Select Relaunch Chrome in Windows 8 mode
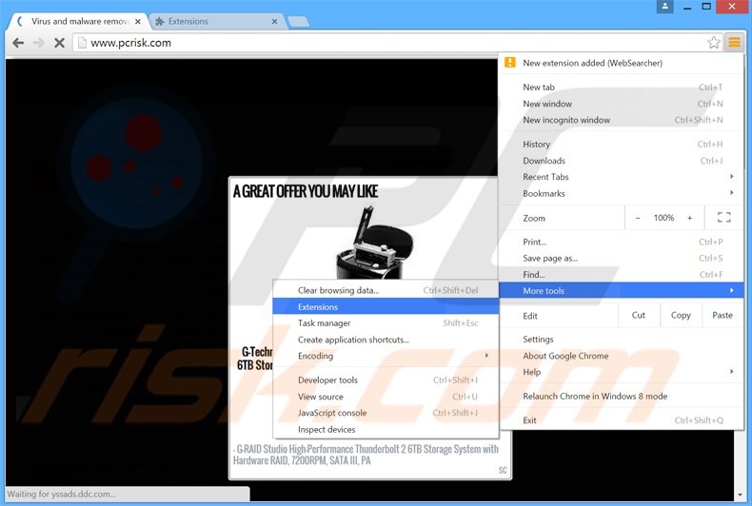Image resolution: width=752 pixels, height=506 pixels. coord(622,397)
